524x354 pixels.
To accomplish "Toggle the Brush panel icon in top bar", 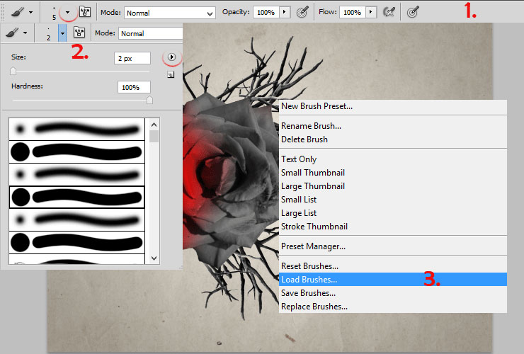I will 85,12.
